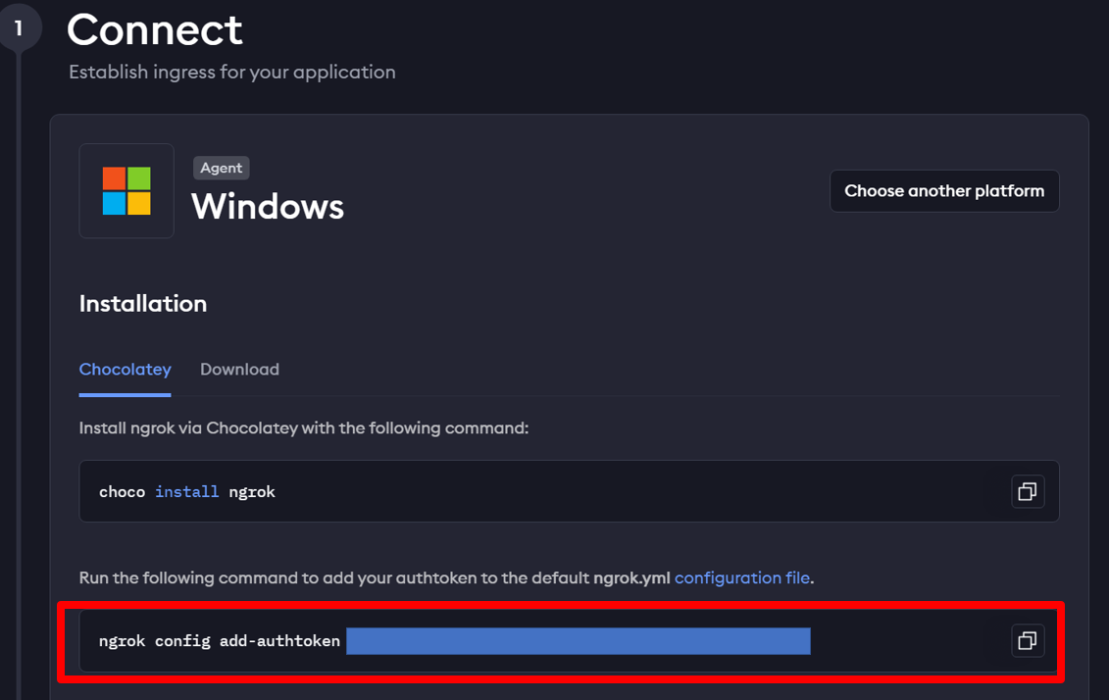Click Choose another platform button
This screenshot has height=700, width=1109.
pyautogui.click(x=944, y=191)
